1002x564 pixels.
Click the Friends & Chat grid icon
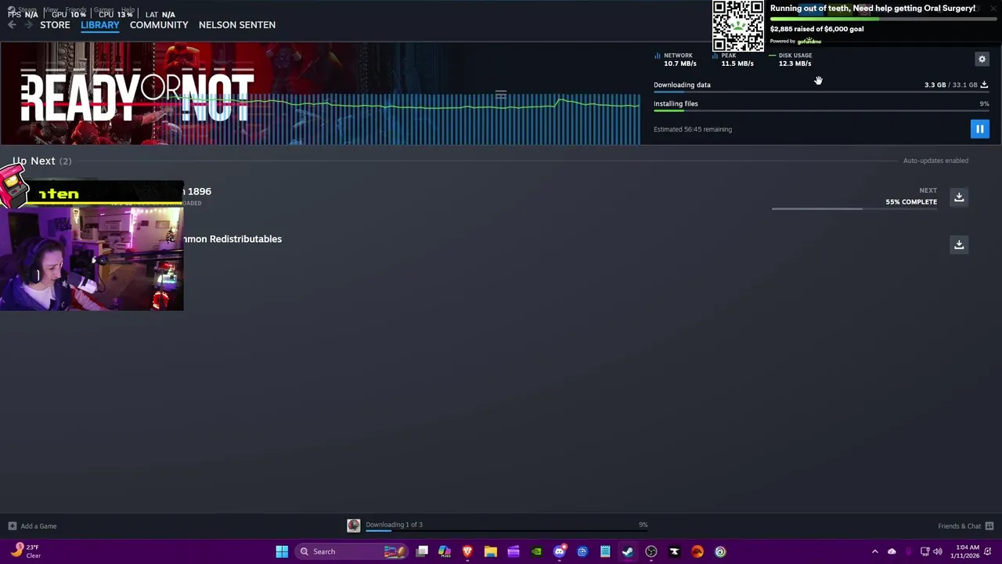[989, 526]
